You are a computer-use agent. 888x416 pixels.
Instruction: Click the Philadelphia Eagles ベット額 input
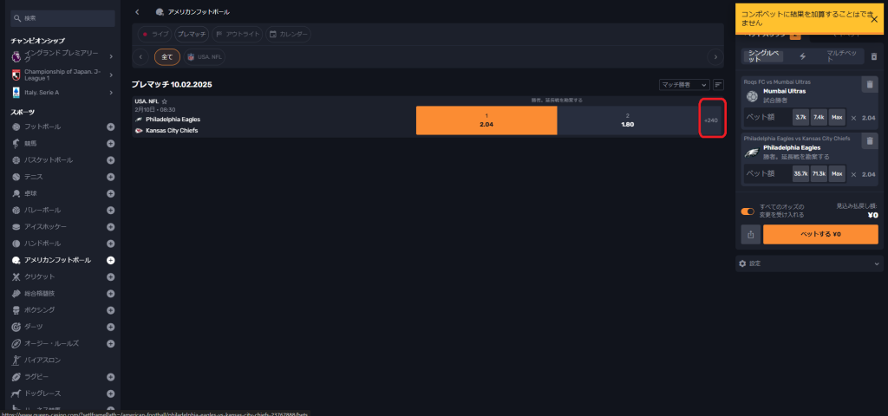point(767,173)
